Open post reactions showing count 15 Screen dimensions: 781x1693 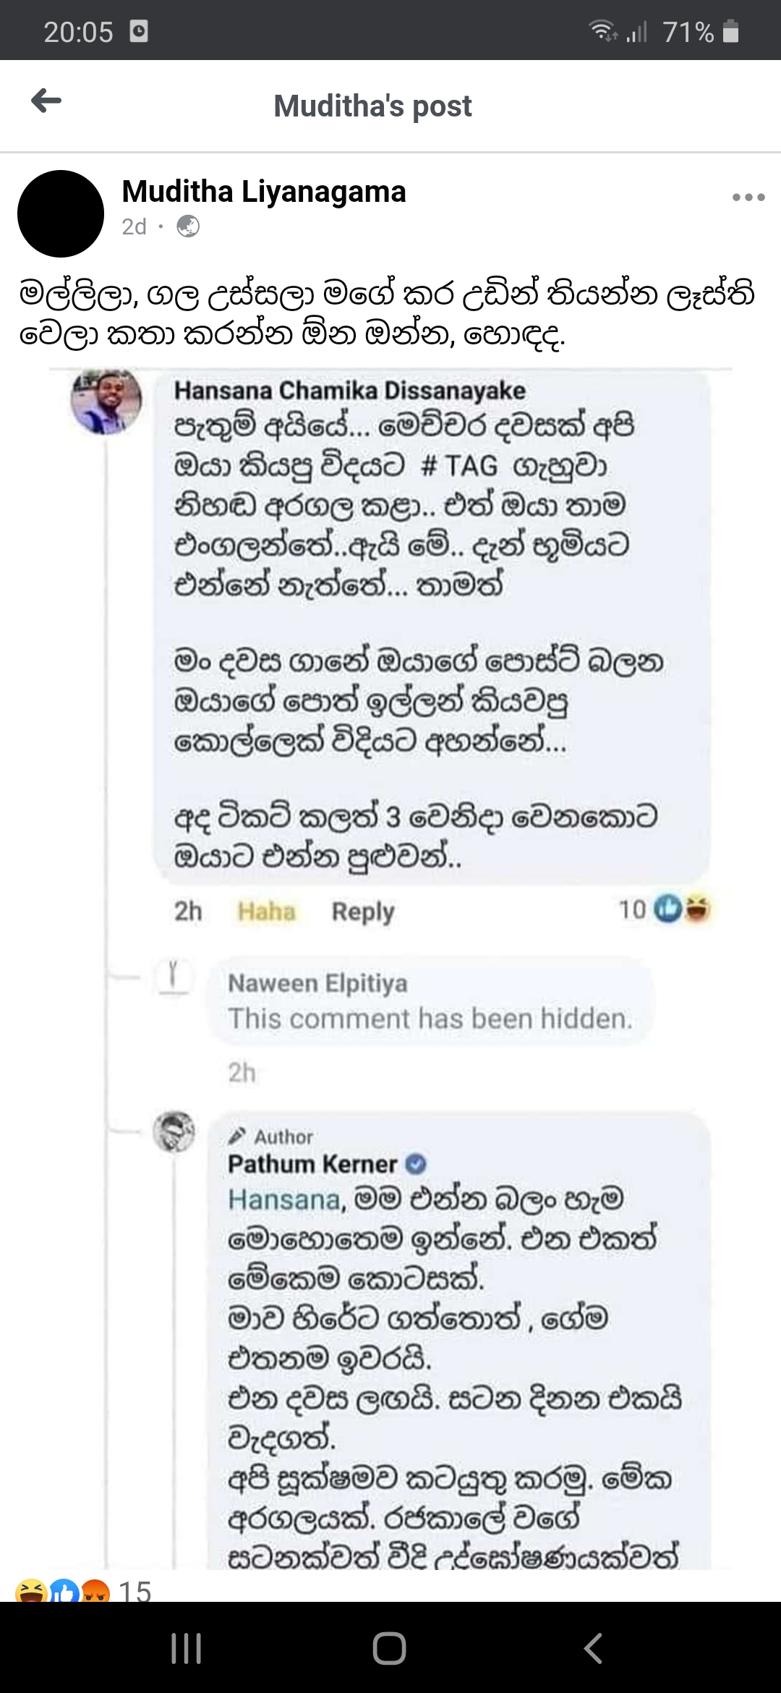83,1592
